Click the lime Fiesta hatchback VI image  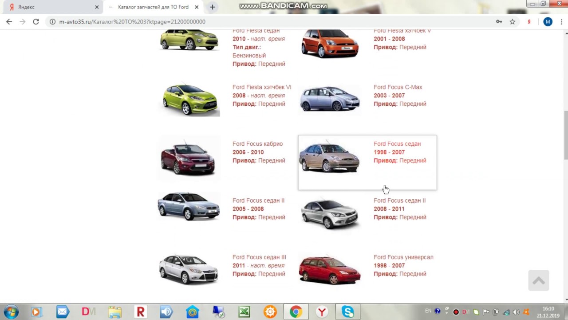click(190, 100)
